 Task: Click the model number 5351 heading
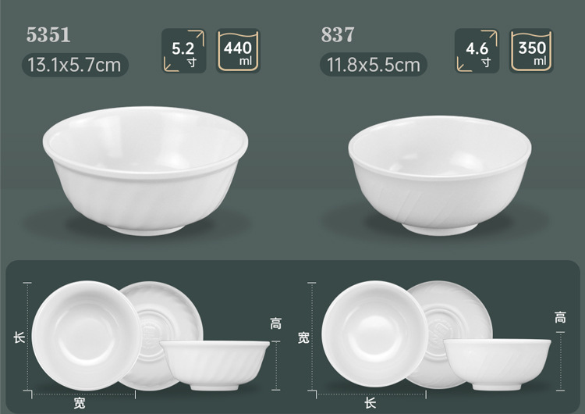click(48, 35)
